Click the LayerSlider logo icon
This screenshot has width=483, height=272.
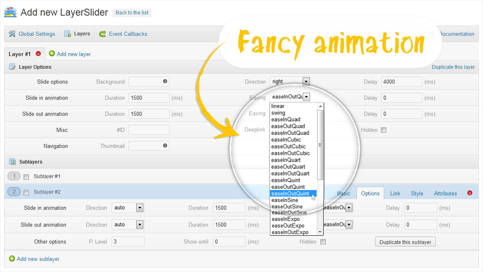[x=10, y=12]
